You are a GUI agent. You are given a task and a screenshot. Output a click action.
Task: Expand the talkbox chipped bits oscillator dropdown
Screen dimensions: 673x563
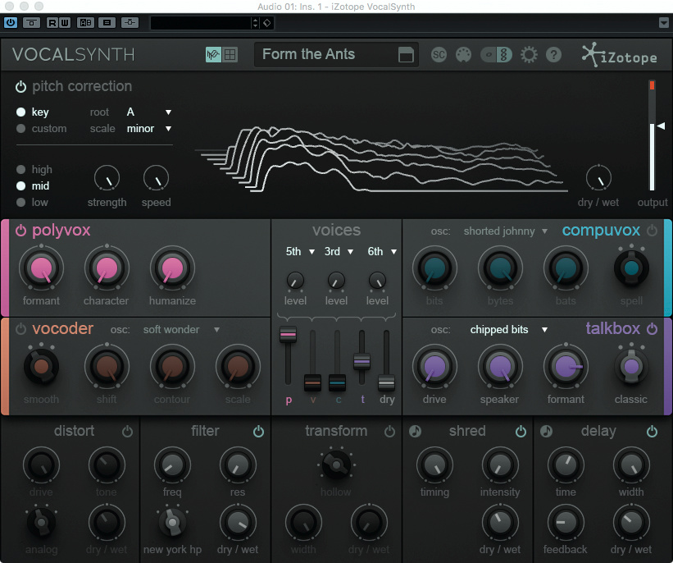[508, 330]
